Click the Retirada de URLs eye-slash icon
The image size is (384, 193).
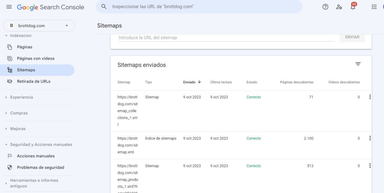tap(9, 81)
